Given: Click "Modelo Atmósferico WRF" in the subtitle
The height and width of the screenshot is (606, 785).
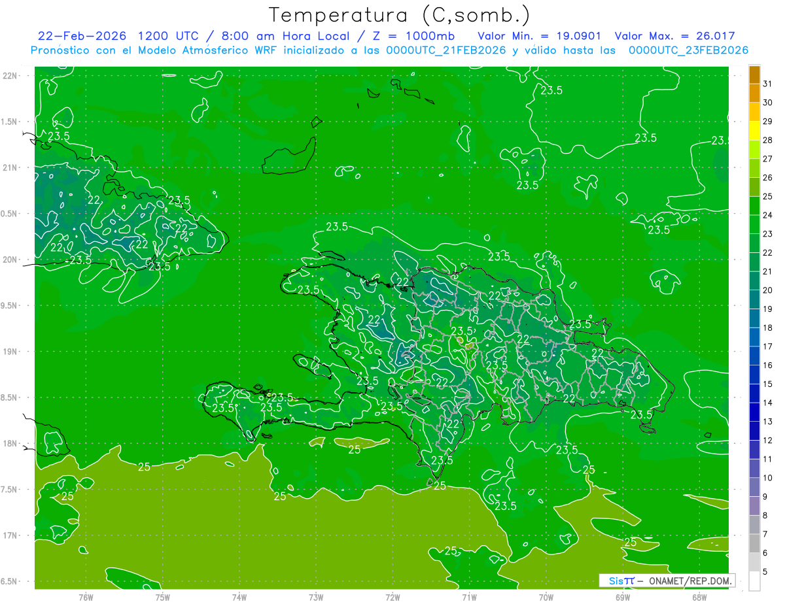Looking at the screenshot, I should pyautogui.click(x=198, y=50).
